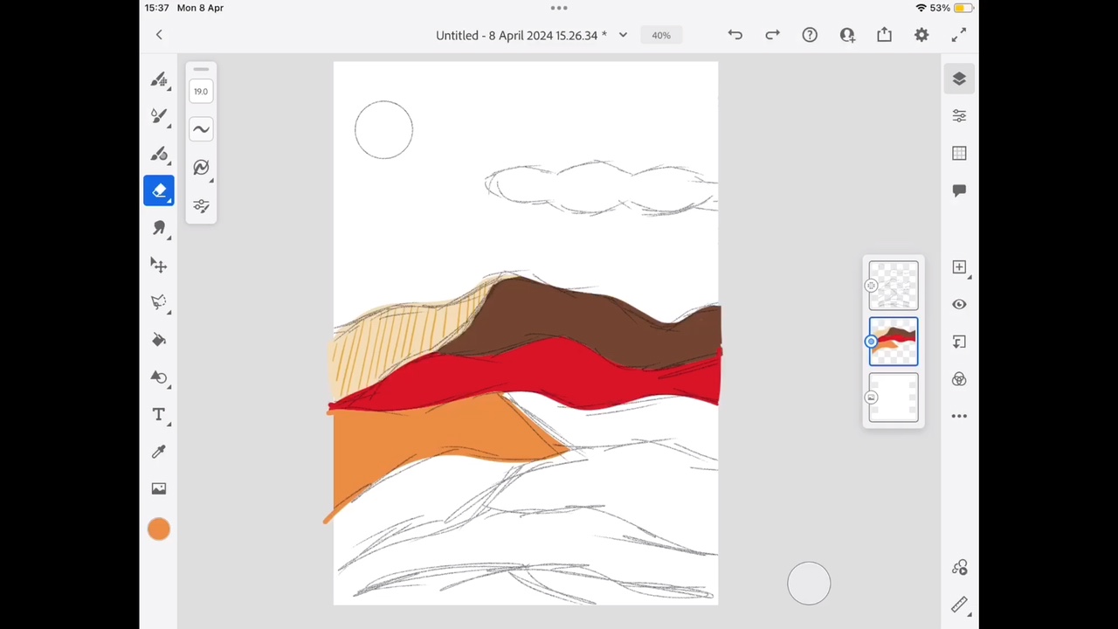Image resolution: width=1118 pixels, height=629 pixels.
Task: Select the Pixel Brushes tool
Action: [159, 79]
